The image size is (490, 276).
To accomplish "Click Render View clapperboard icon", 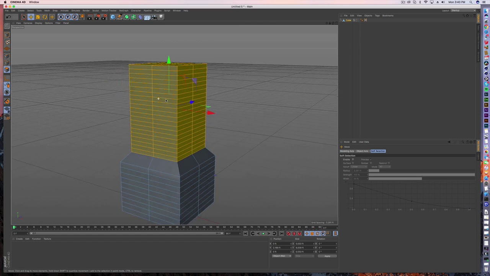I will tap(90, 17).
